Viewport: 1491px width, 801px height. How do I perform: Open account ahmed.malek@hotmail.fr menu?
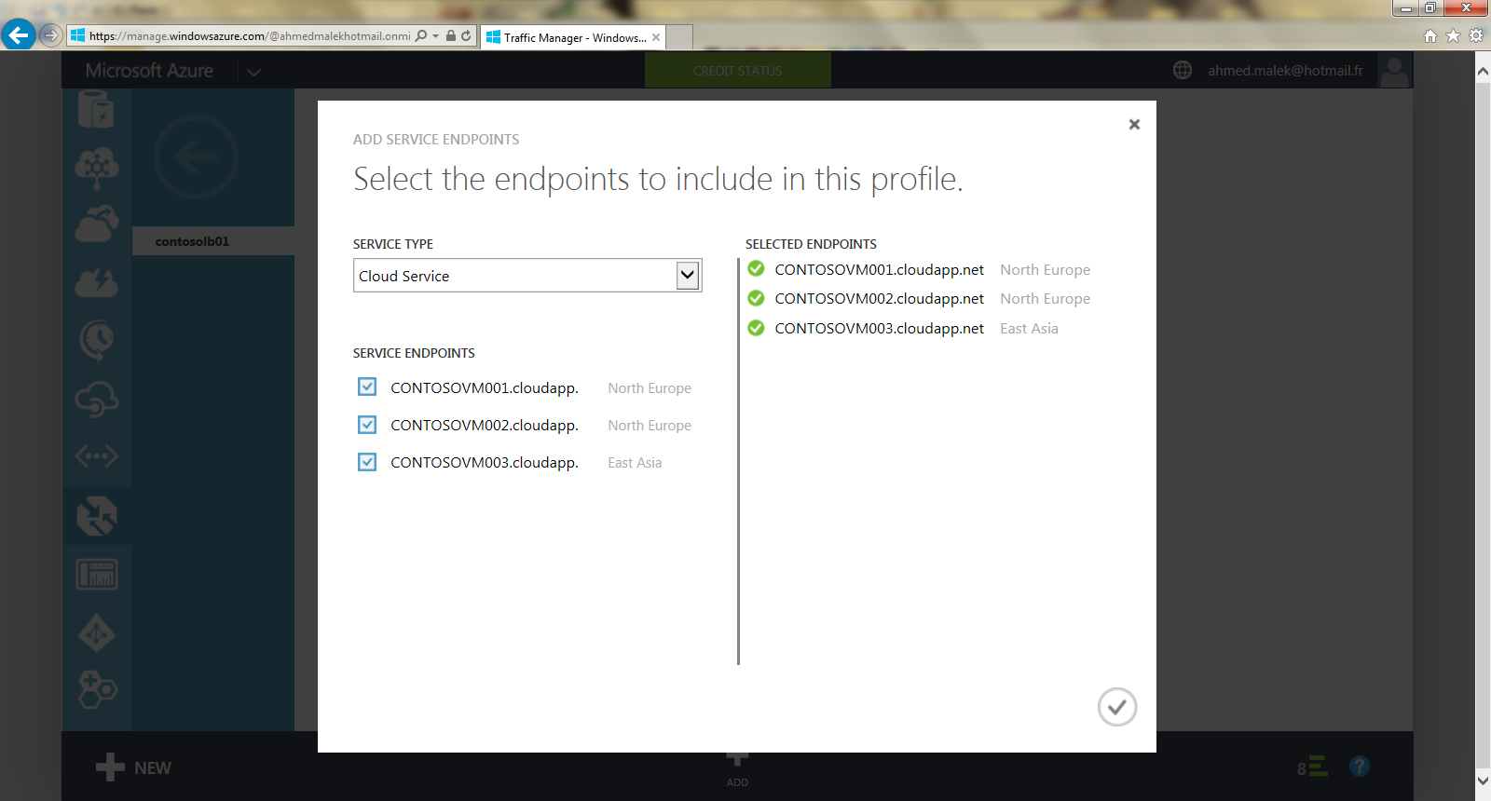coord(1285,71)
